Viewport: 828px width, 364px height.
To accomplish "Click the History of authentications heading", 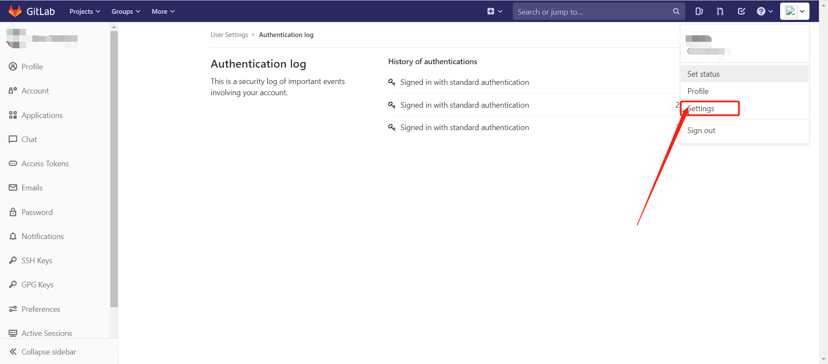I will click(x=433, y=62).
